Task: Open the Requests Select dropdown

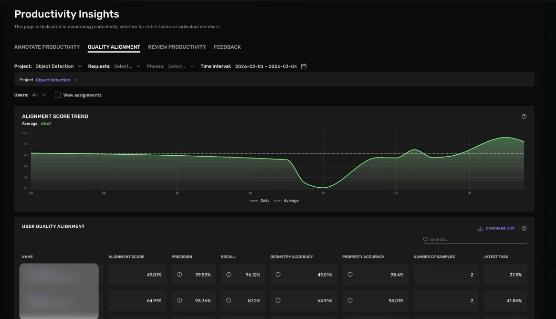Action: click(x=127, y=66)
